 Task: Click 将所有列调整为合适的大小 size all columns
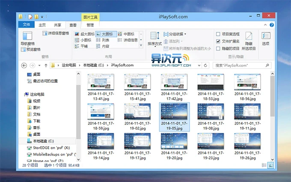pos(187,49)
